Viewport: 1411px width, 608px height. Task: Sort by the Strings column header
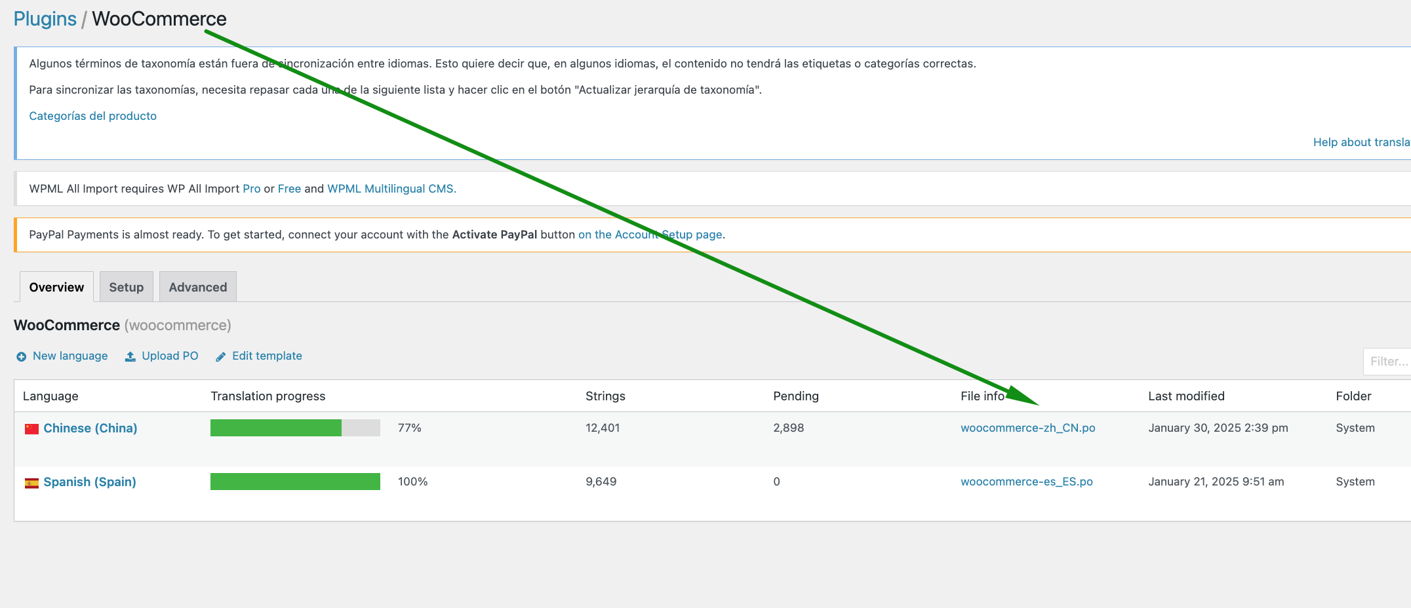605,396
